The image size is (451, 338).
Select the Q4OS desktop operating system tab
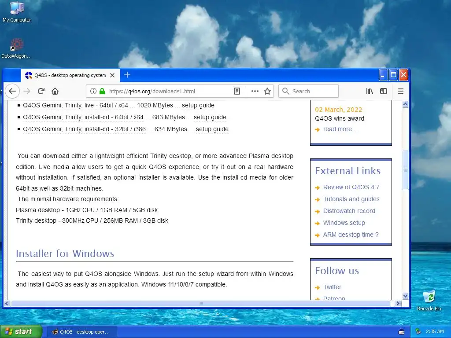[x=70, y=75]
